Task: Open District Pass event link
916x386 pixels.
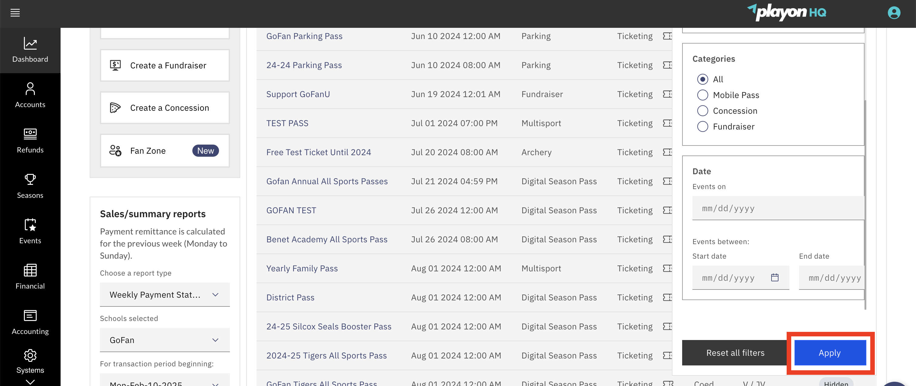Action: [x=290, y=298]
